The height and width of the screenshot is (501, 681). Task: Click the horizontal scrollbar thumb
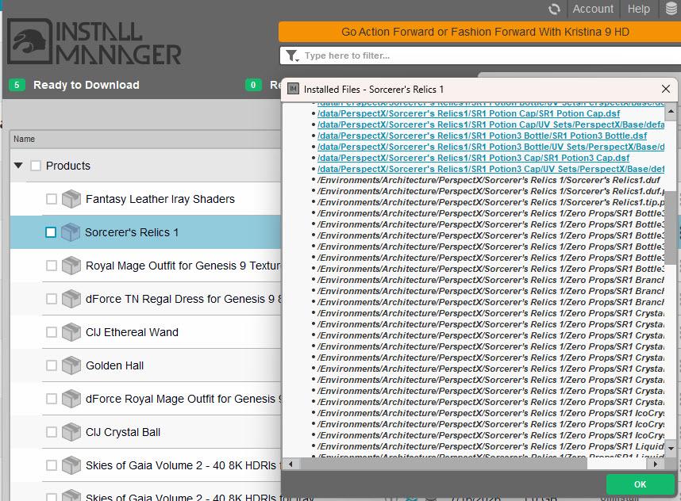pos(444,464)
